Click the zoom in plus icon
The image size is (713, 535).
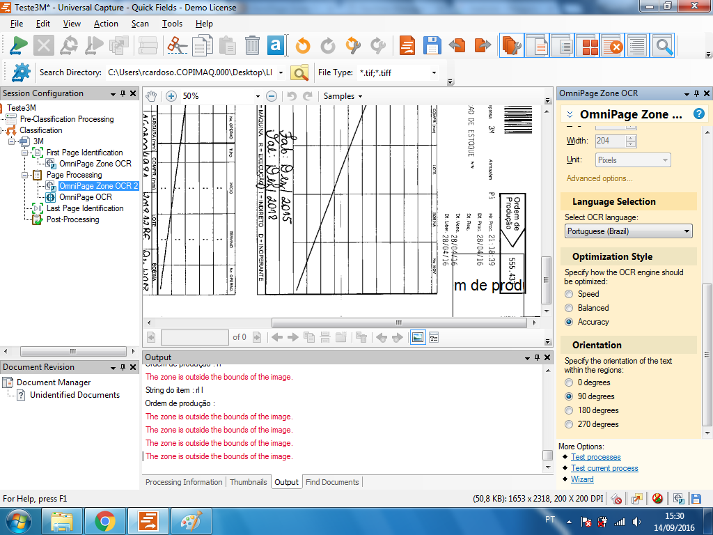coord(171,96)
